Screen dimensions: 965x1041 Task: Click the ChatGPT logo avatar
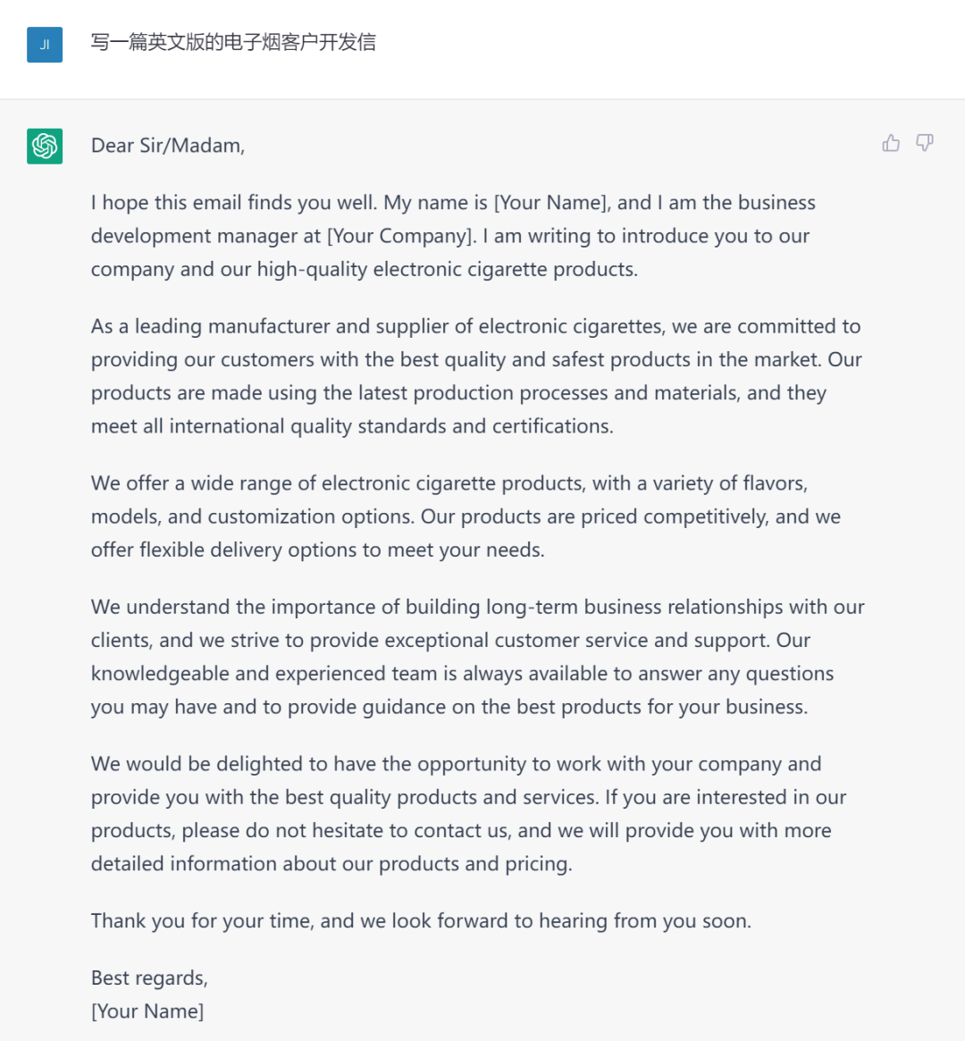click(45, 146)
